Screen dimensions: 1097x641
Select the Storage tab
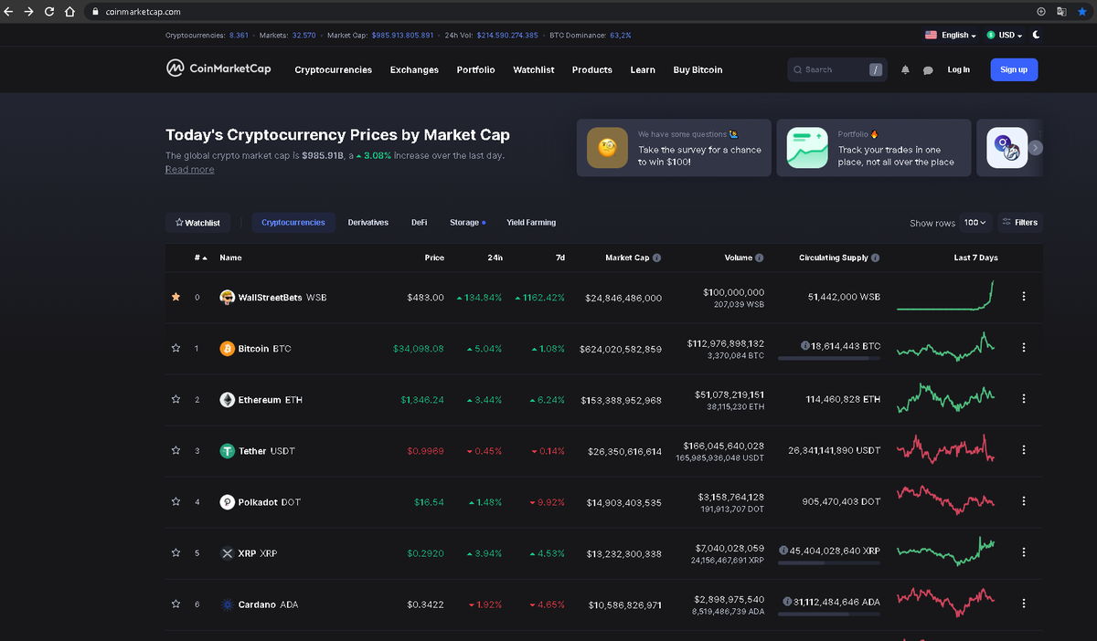pyautogui.click(x=467, y=222)
